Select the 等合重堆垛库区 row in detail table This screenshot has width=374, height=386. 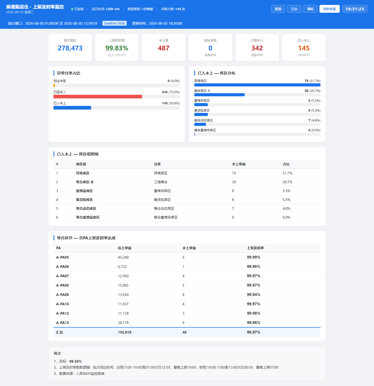pos(187,217)
